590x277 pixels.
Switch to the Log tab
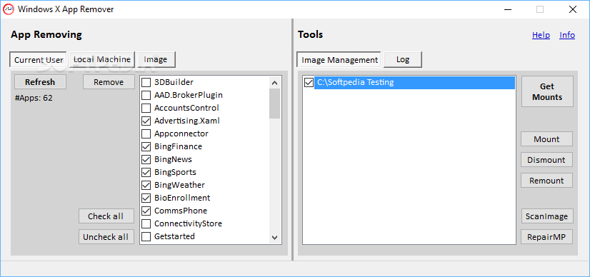[403, 59]
